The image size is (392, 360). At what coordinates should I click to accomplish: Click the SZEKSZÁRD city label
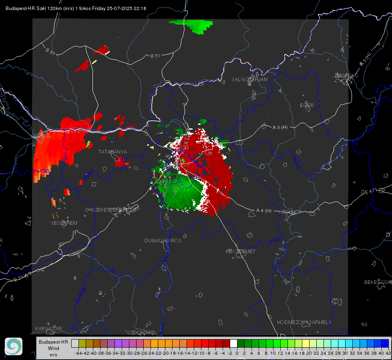(141, 332)
